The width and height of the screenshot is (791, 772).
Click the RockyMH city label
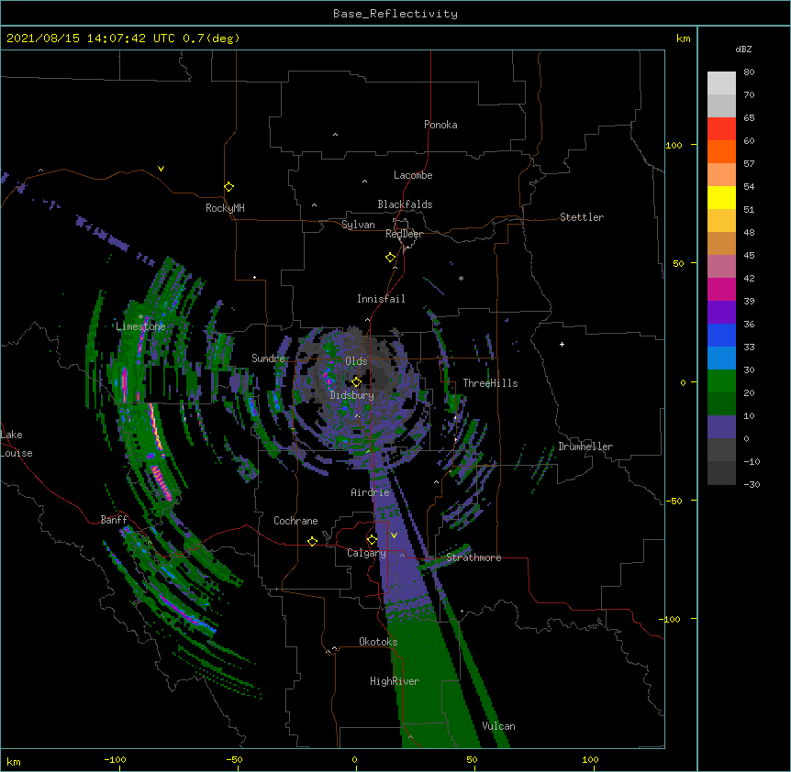[x=225, y=208]
